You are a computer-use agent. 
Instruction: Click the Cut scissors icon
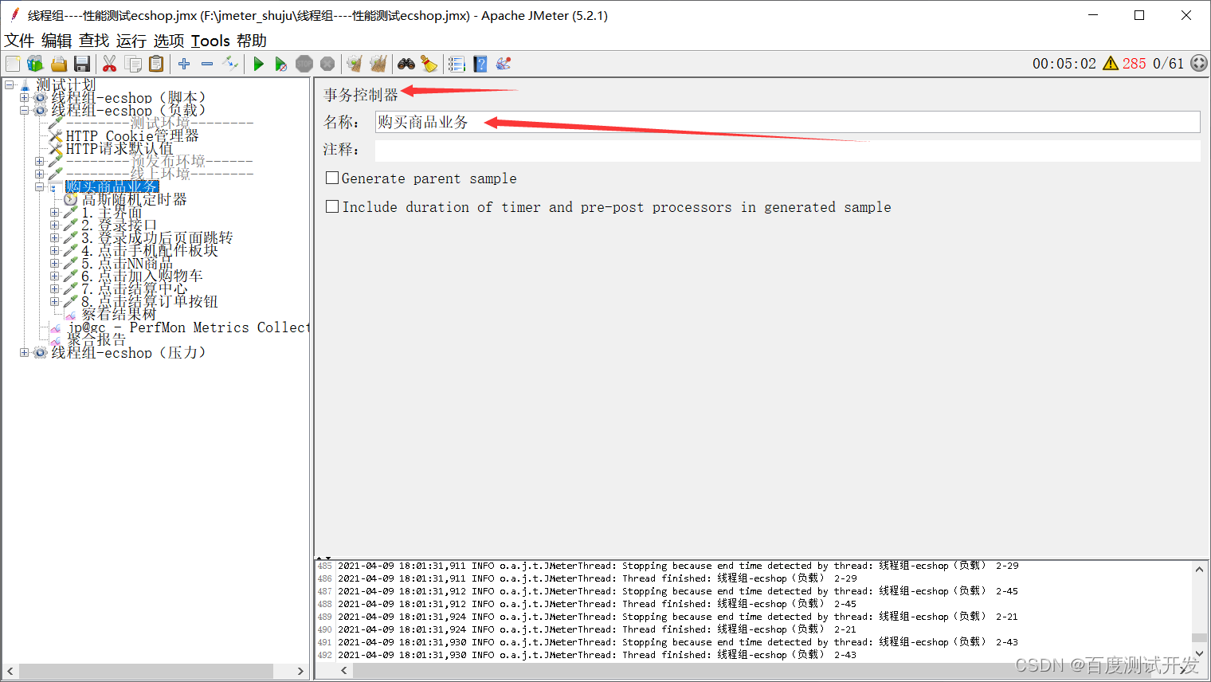(x=110, y=64)
